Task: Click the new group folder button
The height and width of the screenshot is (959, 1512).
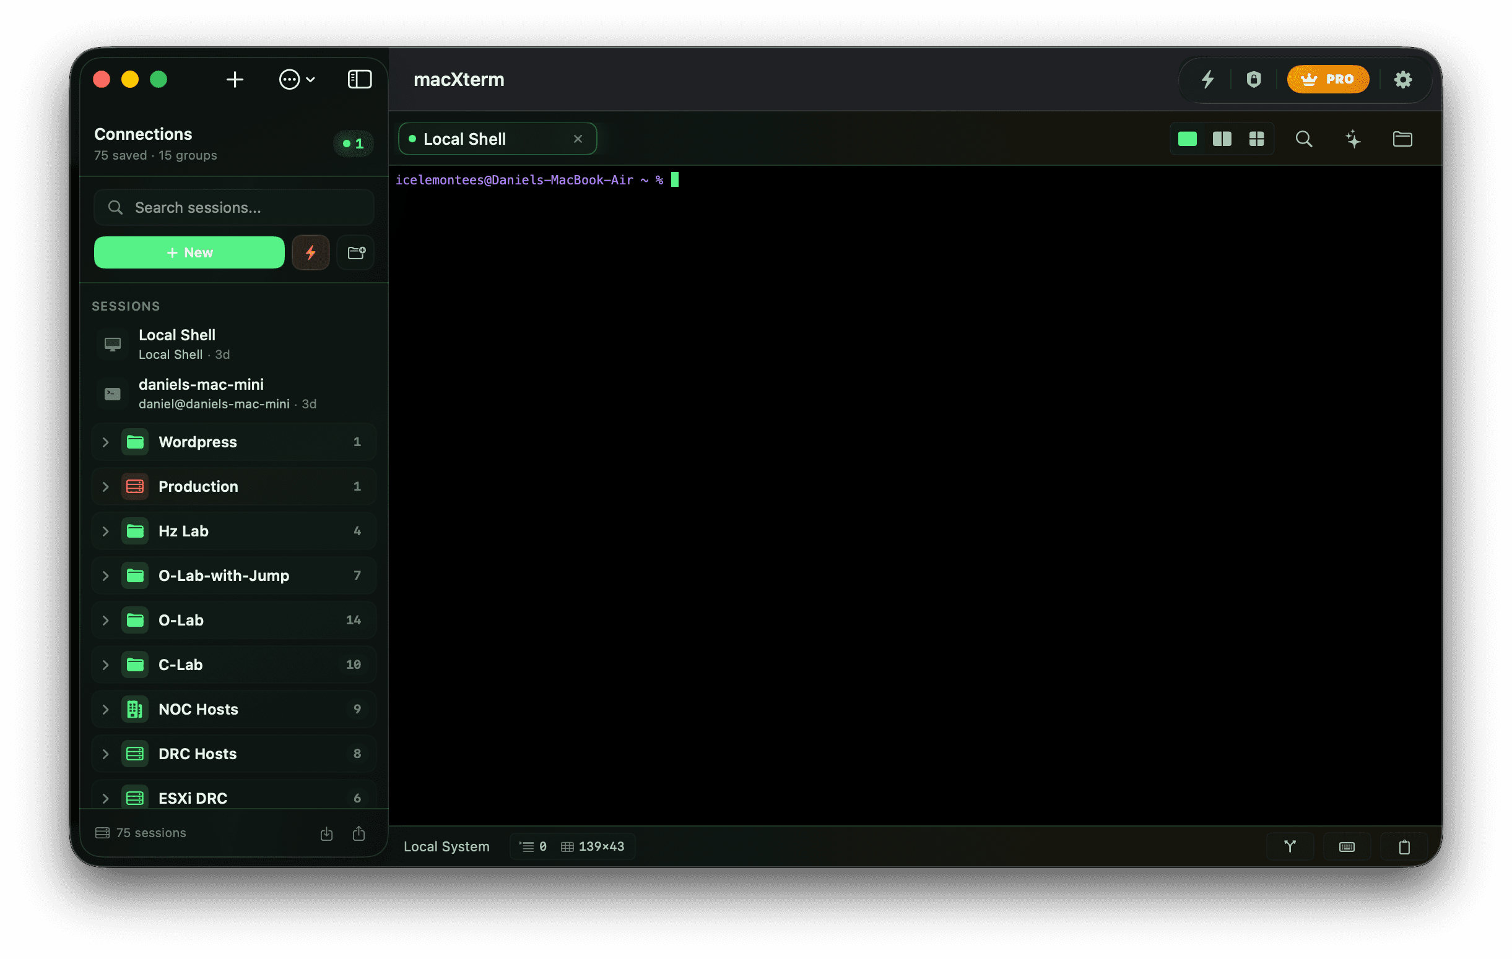Action: coord(356,253)
